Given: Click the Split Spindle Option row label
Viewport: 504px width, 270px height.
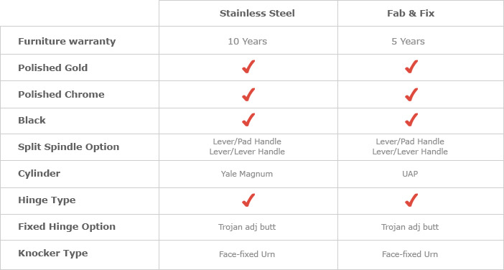Looking at the screenshot, I should coord(68,147).
